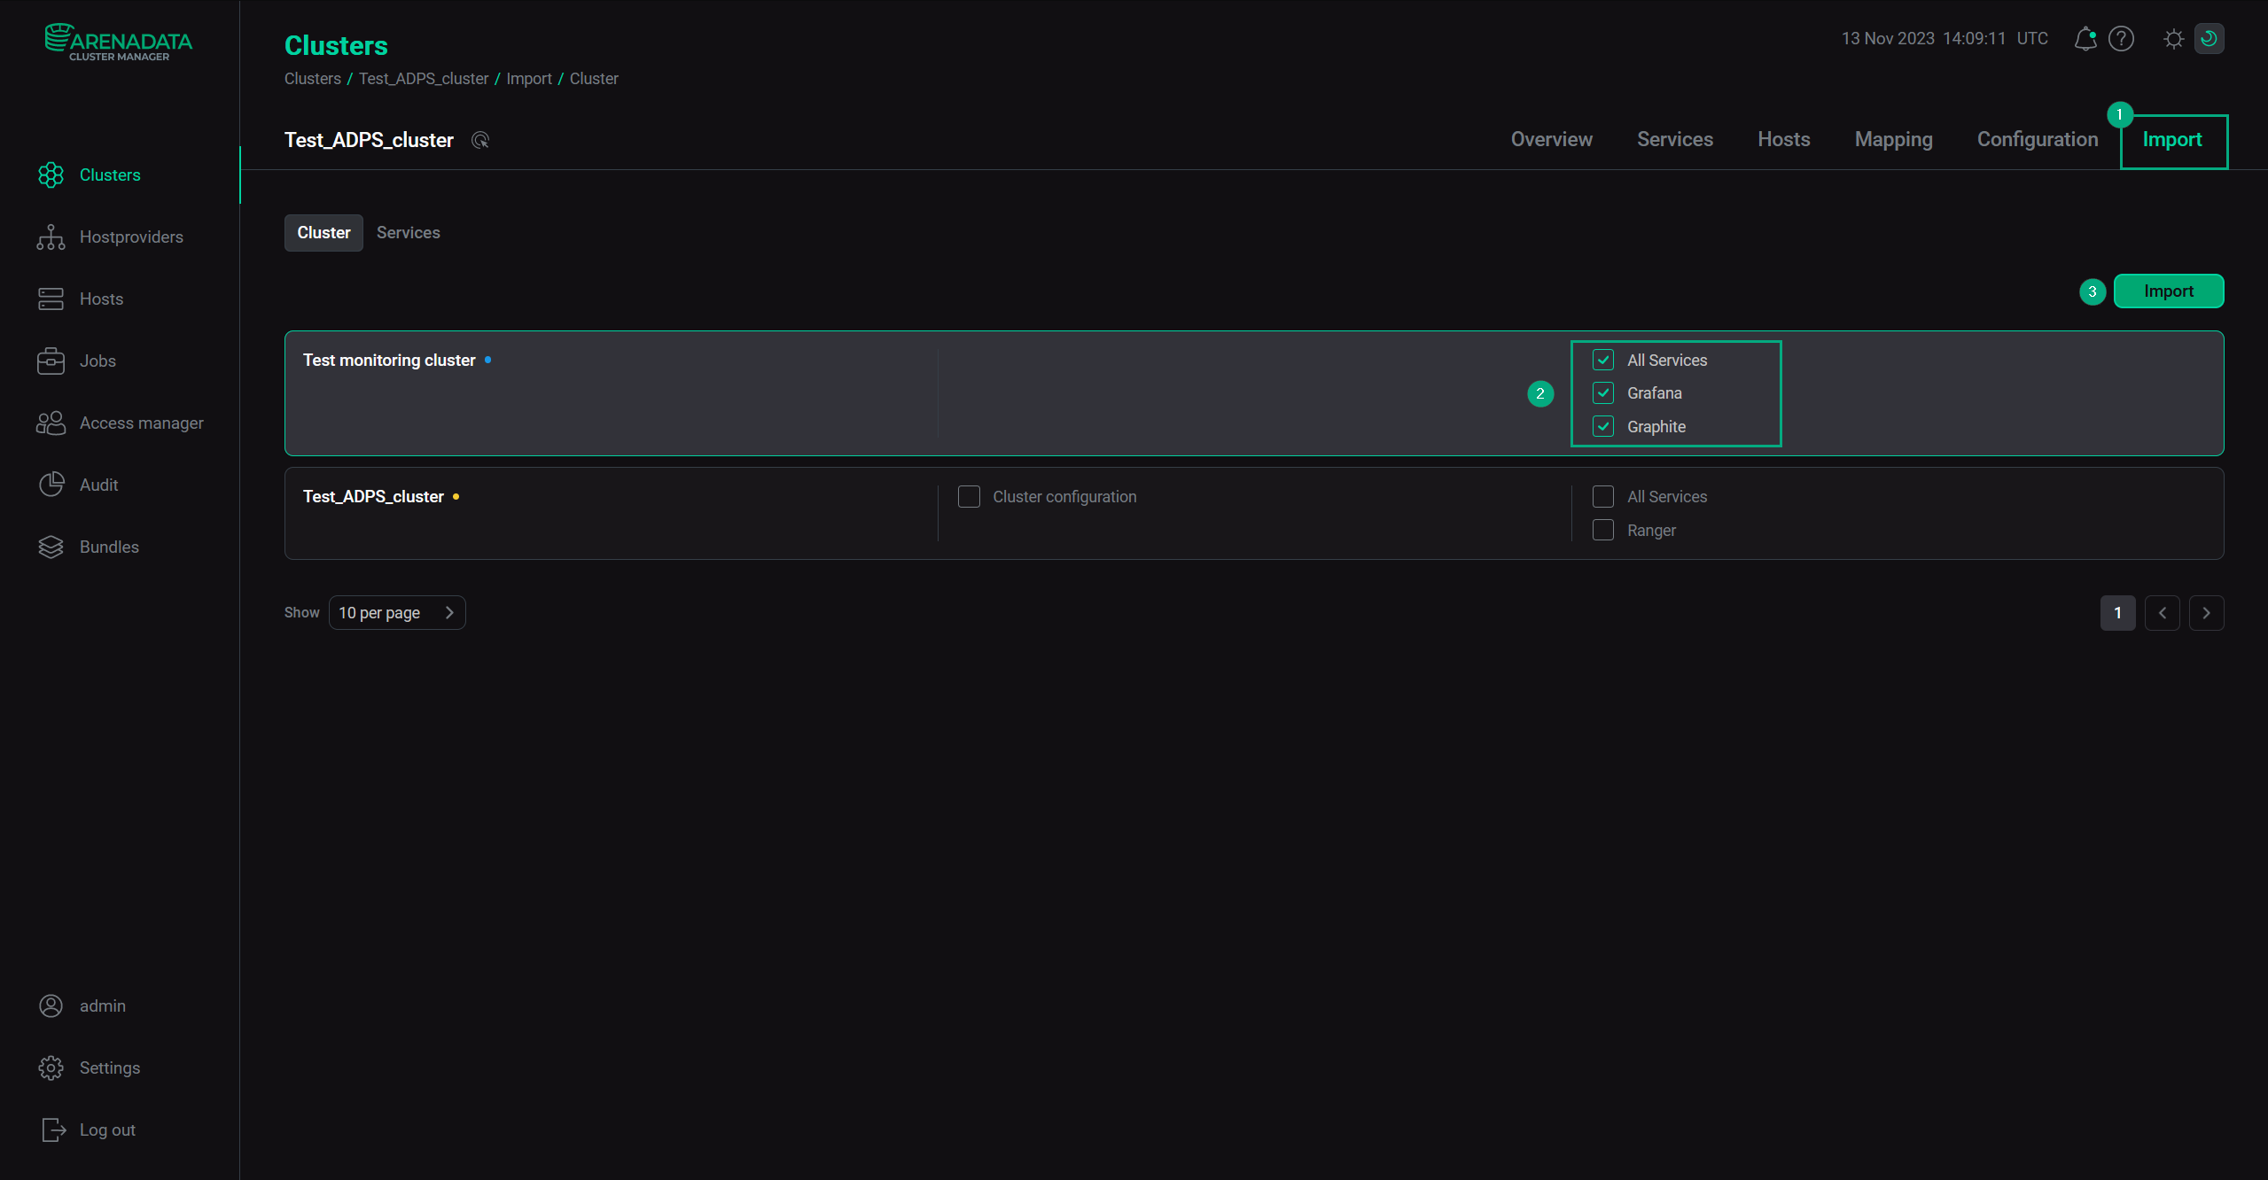Viewport: 2268px width, 1180px height.
Task: Check All Services for Test monitoring cluster
Action: 1603,360
